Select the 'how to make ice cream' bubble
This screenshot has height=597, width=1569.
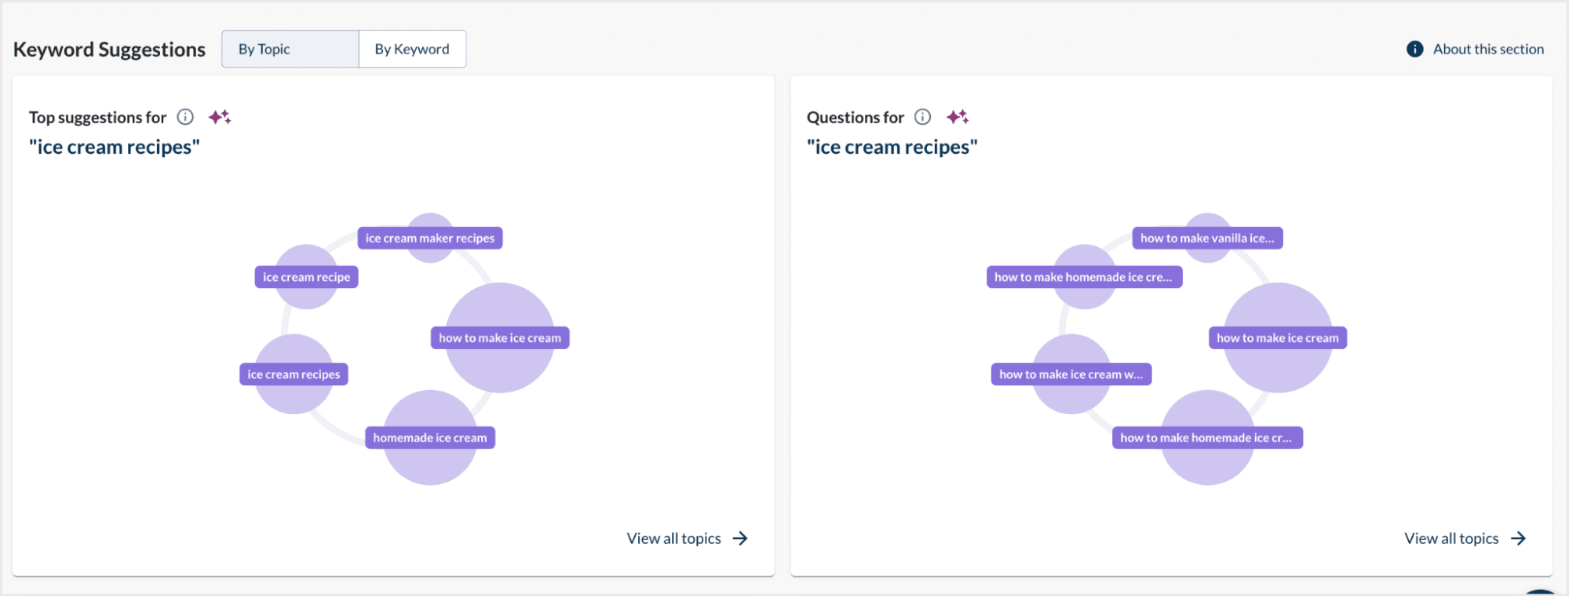(499, 337)
